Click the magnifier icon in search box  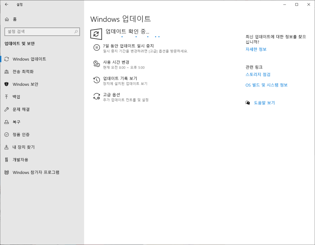coord(76,32)
